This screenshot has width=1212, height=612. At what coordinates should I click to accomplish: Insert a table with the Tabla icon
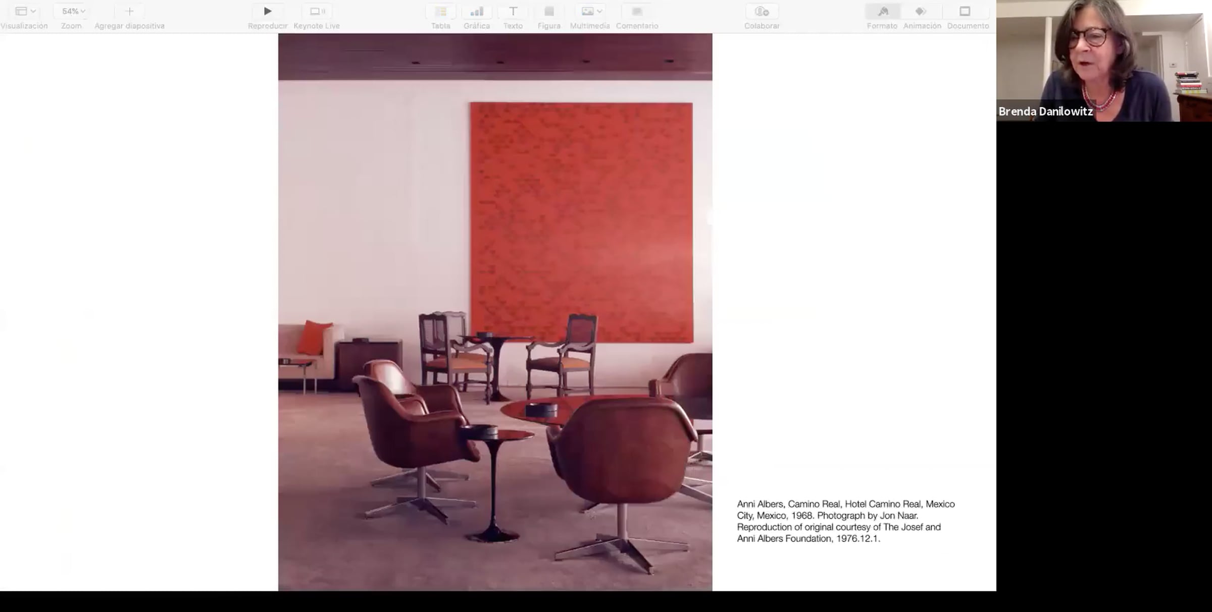[441, 11]
